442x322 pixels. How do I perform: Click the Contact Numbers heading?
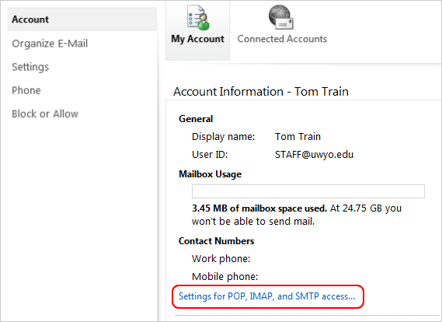[x=216, y=241]
